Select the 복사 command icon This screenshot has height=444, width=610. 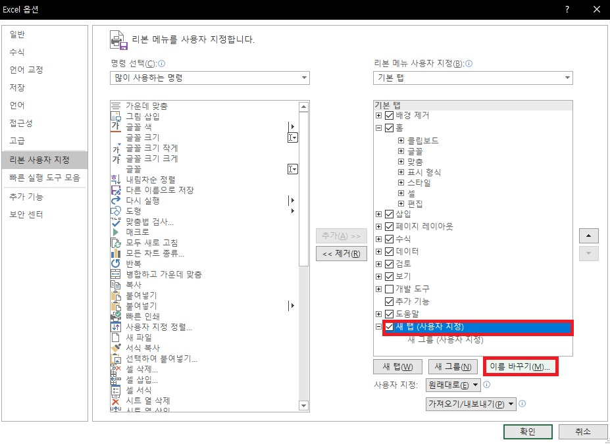coord(116,285)
